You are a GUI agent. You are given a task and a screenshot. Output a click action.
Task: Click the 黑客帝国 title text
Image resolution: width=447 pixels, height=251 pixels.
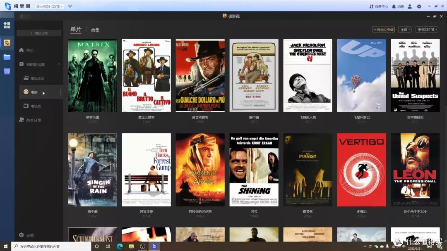pos(93,117)
